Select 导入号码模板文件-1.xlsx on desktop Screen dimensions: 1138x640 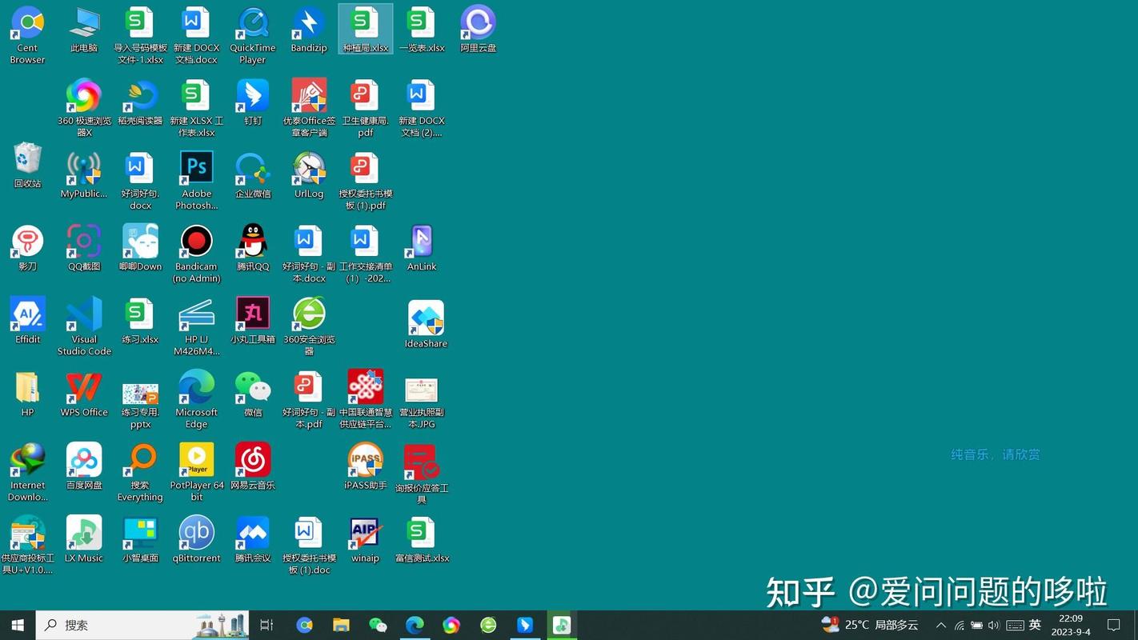pyautogui.click(x=140, y=23)
